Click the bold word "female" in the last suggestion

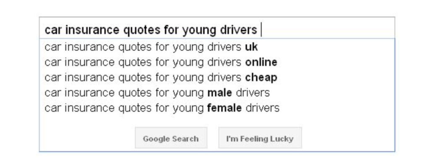pyautogui.click(x=225, y=108)
